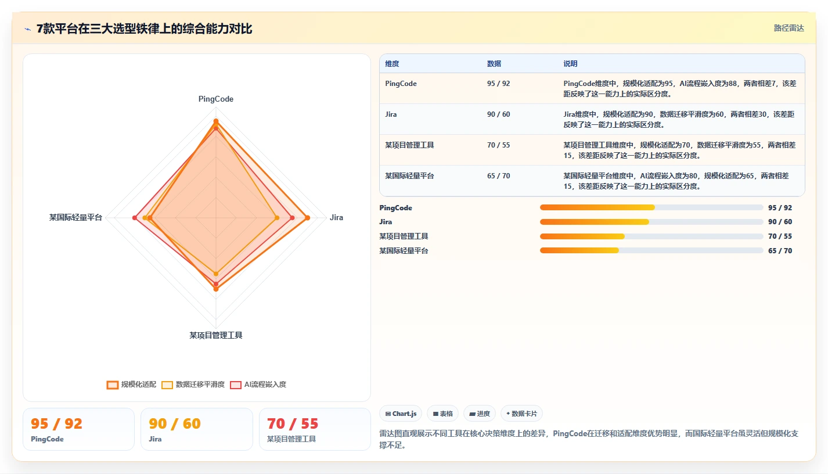Select the 表格 tag
Image resolution: width=828 pixels, height=474 pixels.
click(x=442, y=414)
